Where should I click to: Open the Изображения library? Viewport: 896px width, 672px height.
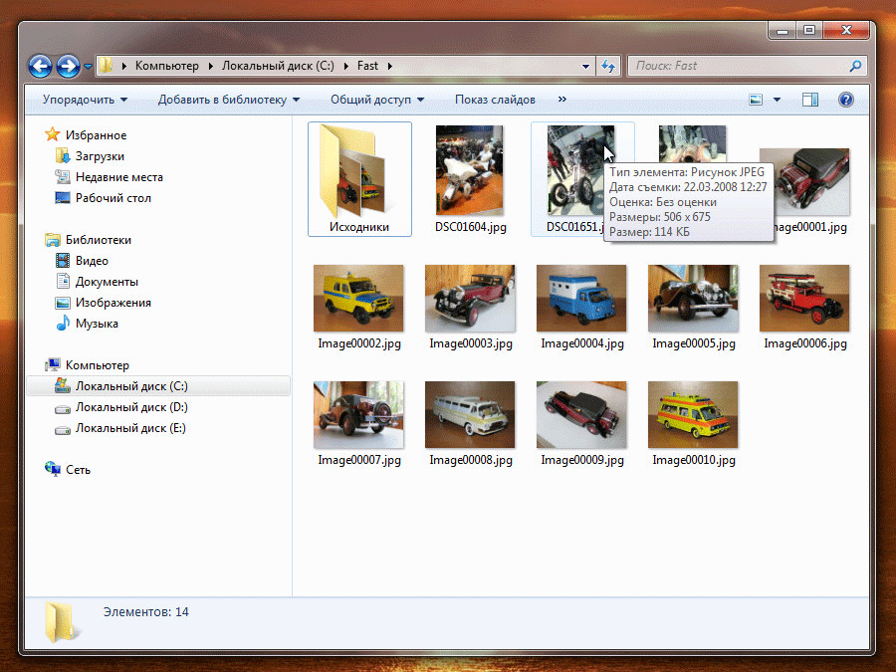tap(113, 303)
